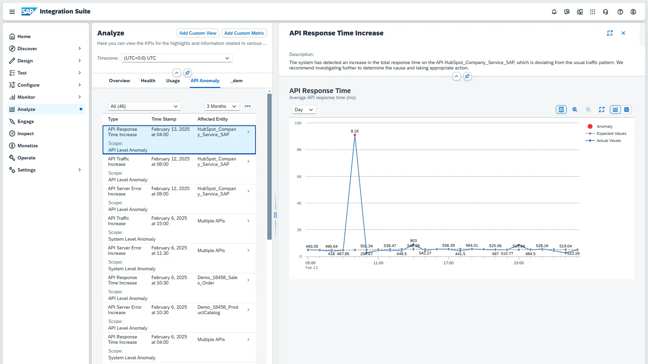Pin the Analyze header section
Screen dimensions: 648x364
pyautogui.click(x=188, y=73)
